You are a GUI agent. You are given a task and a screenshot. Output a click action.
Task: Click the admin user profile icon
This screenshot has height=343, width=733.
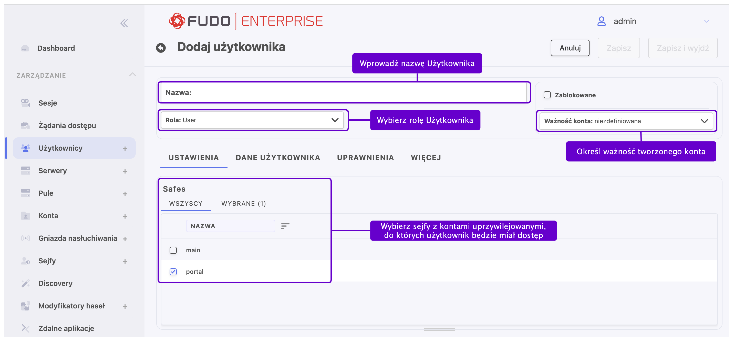click(x=601, y=21)
